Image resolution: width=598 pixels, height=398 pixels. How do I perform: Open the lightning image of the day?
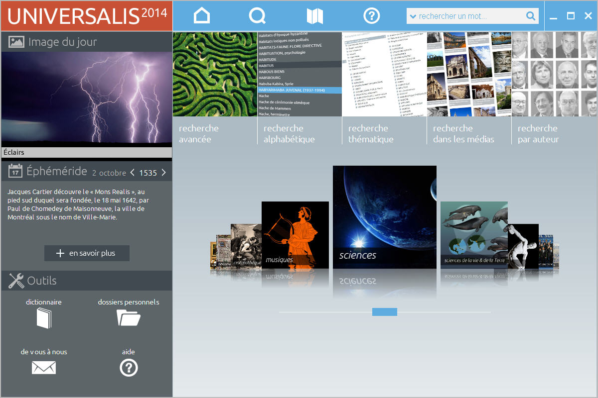click(86, 99)
